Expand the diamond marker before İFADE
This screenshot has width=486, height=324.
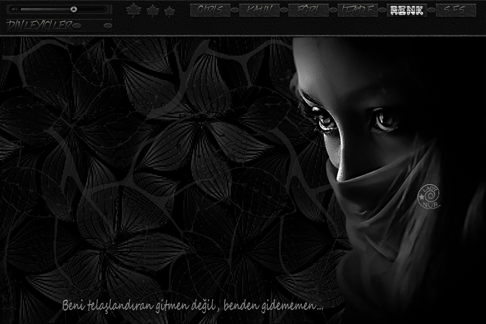pos(333,9)
